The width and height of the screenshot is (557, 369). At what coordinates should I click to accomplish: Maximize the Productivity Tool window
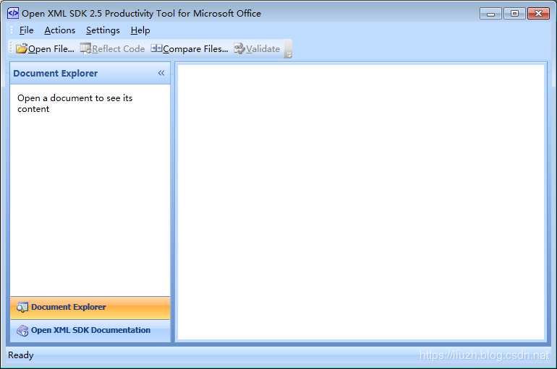click(514, 14)
